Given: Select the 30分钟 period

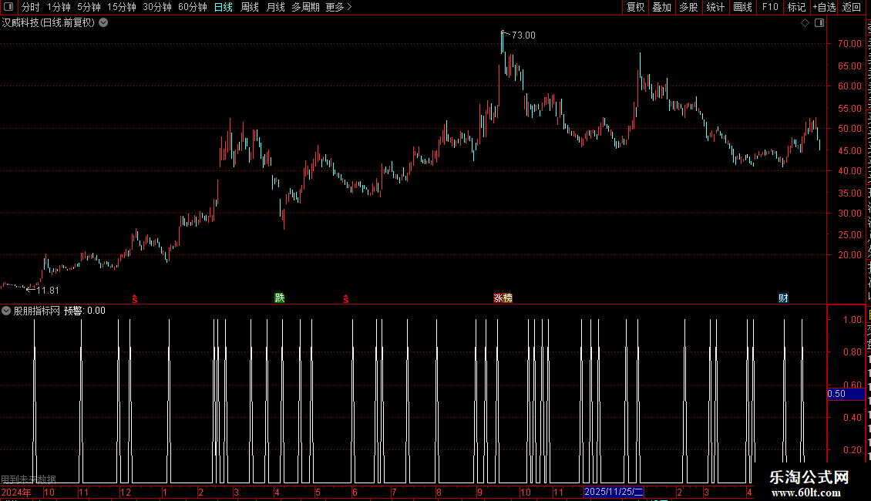Looking at the screenshot, I should point(156,7).
